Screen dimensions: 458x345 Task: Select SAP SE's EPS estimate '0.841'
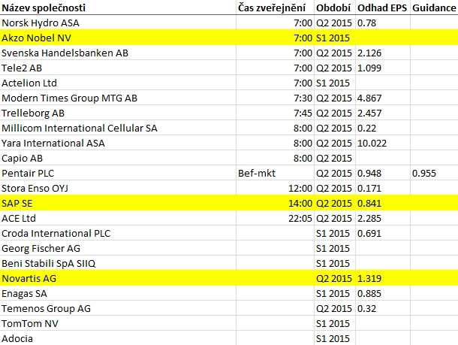click(x=383, y=203)
